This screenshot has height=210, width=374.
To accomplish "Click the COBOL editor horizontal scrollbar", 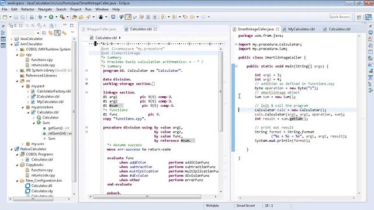I will click(x=147, y=197).
